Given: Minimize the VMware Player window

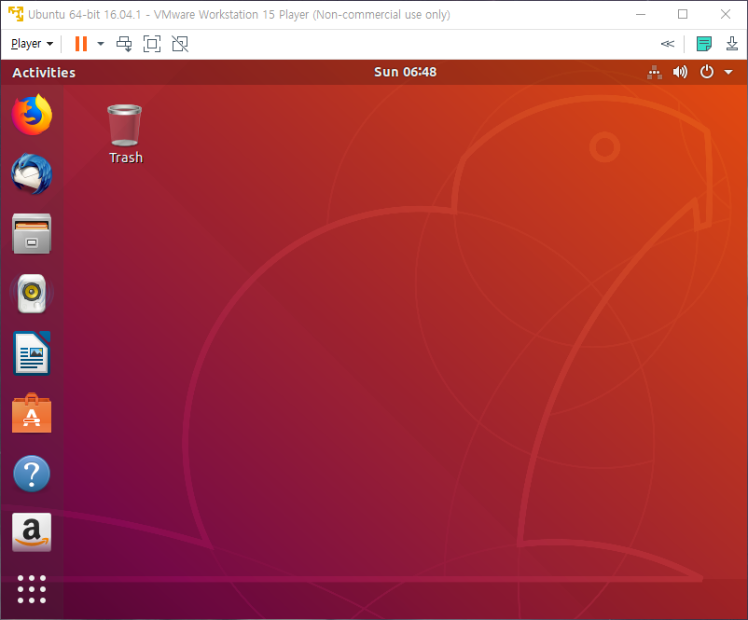Looking at the screenshot, I should pos(641,14).
